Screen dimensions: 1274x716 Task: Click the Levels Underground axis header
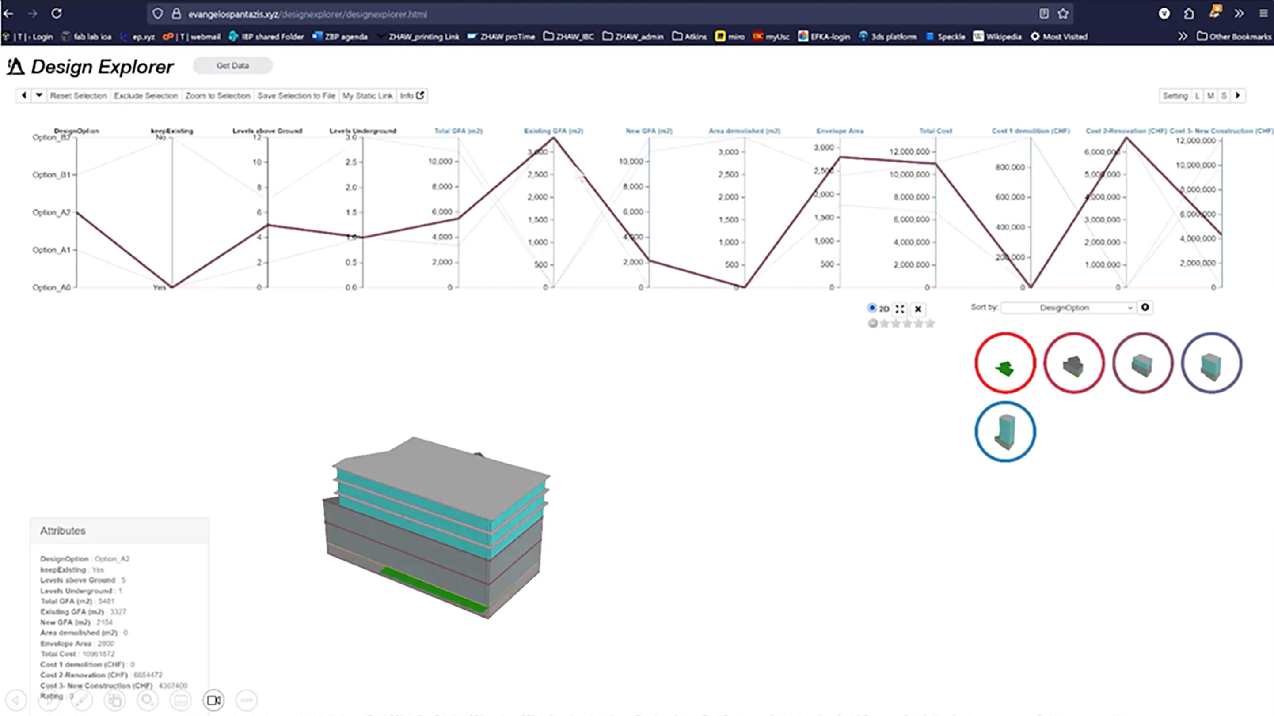point(362,131)
